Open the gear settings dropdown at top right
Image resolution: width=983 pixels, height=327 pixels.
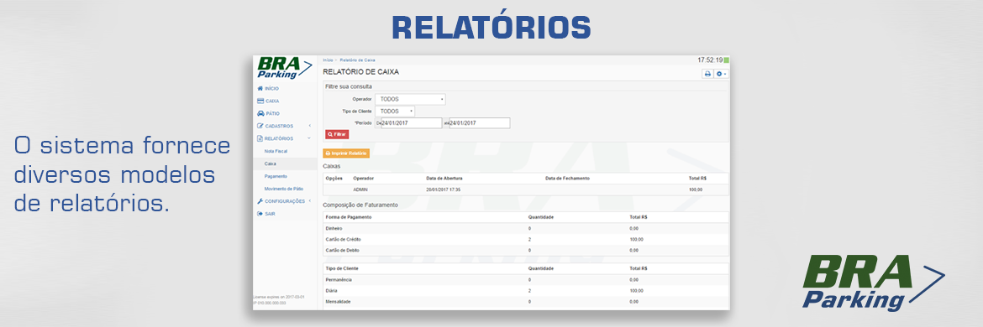pos(722,74)
